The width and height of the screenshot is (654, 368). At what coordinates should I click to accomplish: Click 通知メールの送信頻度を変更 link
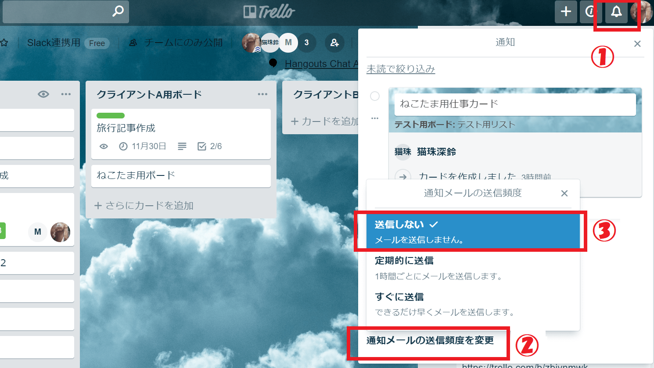pyautogui.click(x=430, y=340)
